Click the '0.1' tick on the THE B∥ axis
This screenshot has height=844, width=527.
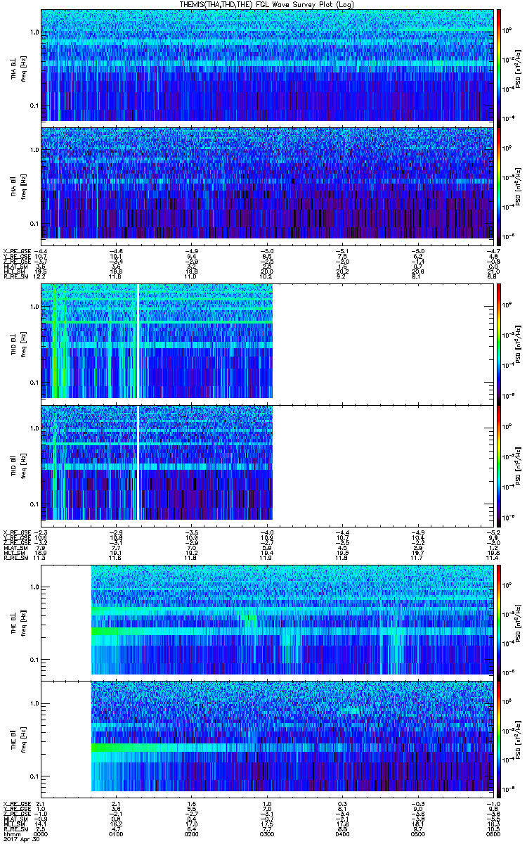(34, 776)
